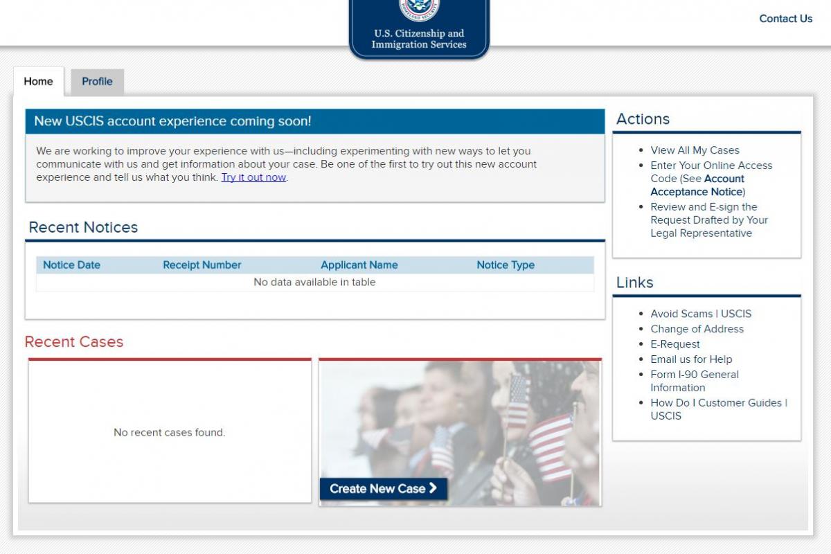Open Enter Your Online Access Code link
831x554 pixels.
(x=711, y=179)
